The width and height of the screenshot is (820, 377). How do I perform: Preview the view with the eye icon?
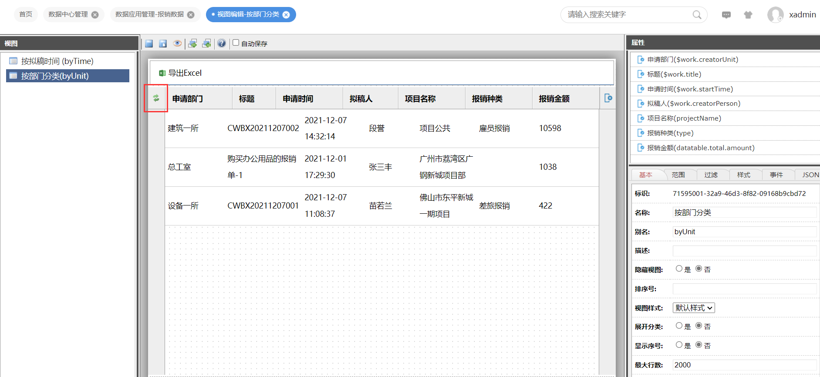click(177, 44)
